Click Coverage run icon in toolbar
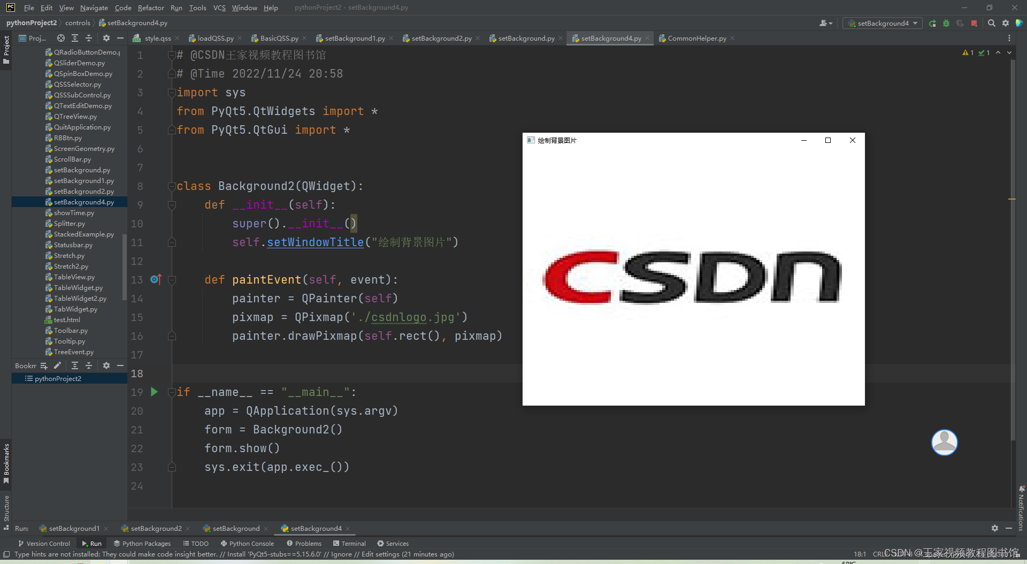 [960, 23]
